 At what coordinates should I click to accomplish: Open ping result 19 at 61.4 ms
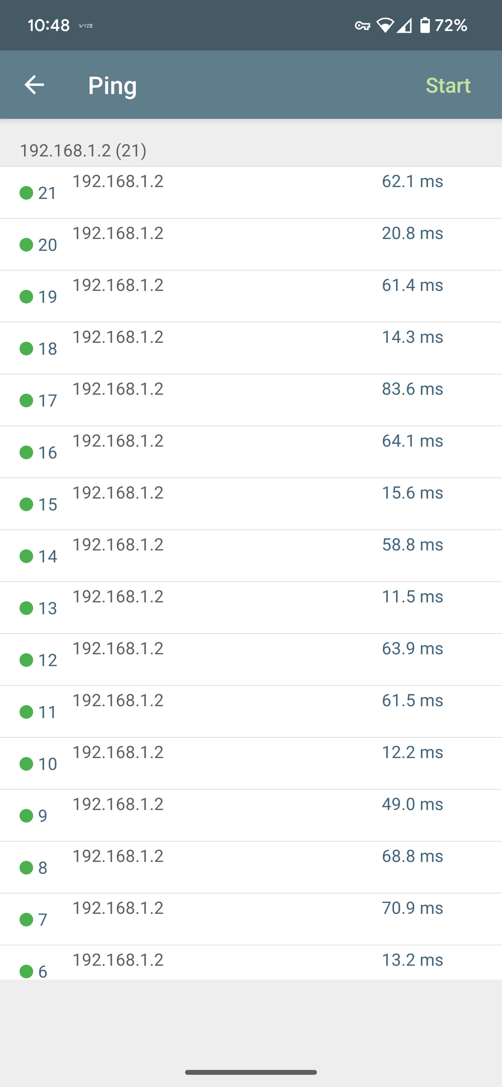(x=251, y=296)
